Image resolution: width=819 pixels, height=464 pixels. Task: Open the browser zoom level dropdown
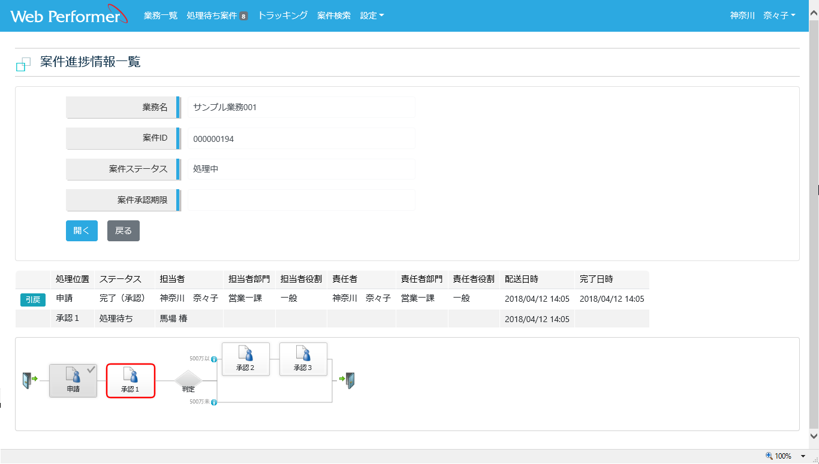pos(803,456)
